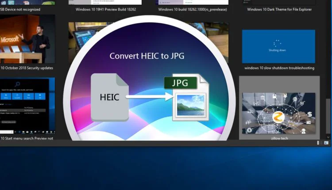Open the windows 10 slow shutdown troubleshooting thumbnail
This screenshot has width=332, height=190.
(278, 46)
